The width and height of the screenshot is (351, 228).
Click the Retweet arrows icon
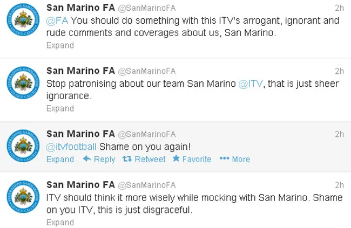pos(127,159)
